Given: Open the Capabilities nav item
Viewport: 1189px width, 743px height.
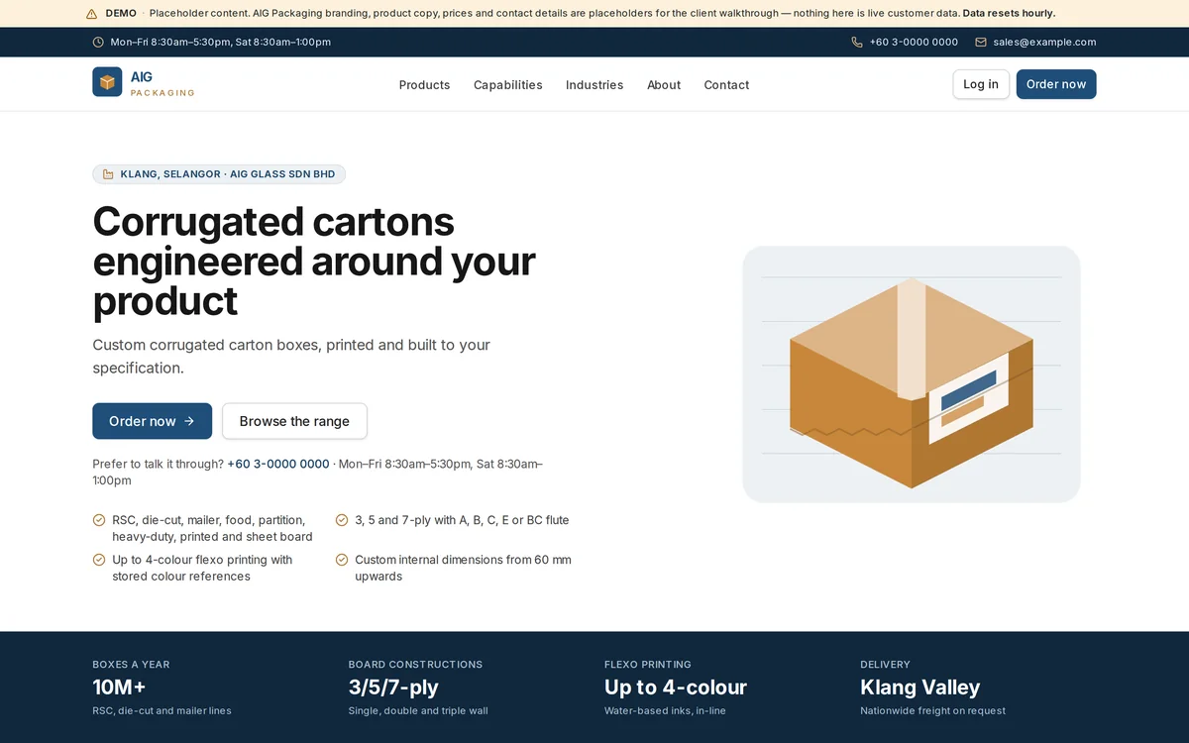Looking at the screenshot, I should [x=508, y=85].
